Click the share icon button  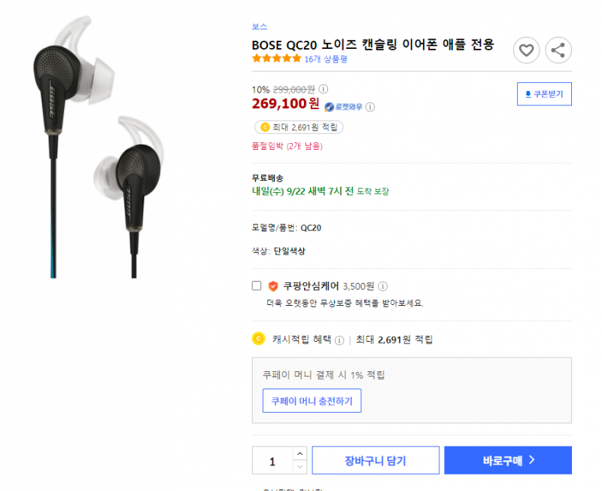tap(558, 50)
